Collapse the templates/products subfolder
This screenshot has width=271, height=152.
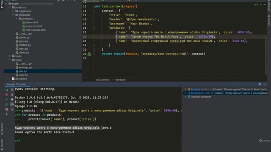[x=17, y=19]
